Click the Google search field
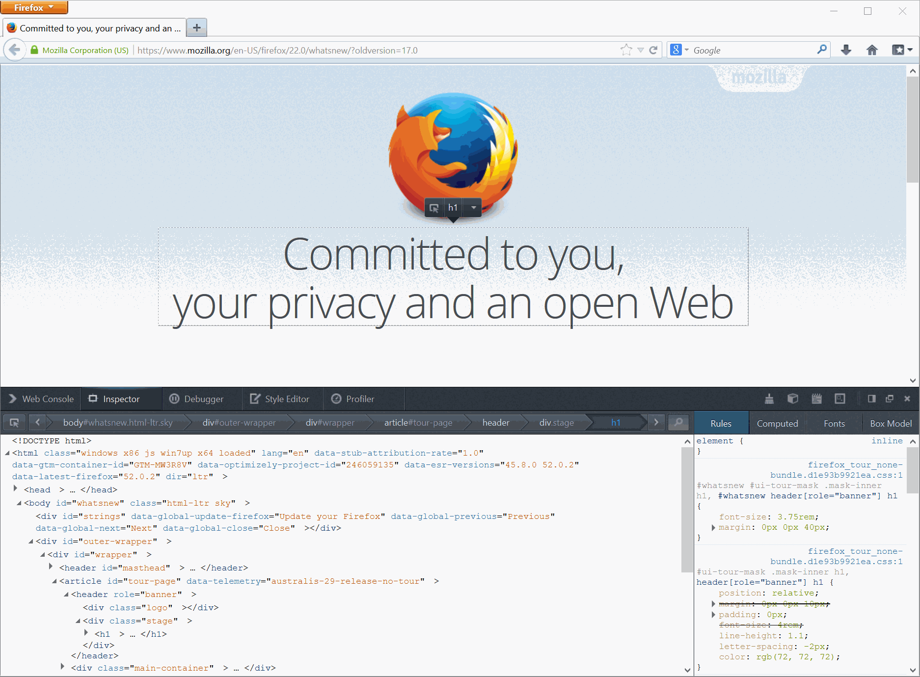Screen dimensions: 920x677 (x=753, y=50)
